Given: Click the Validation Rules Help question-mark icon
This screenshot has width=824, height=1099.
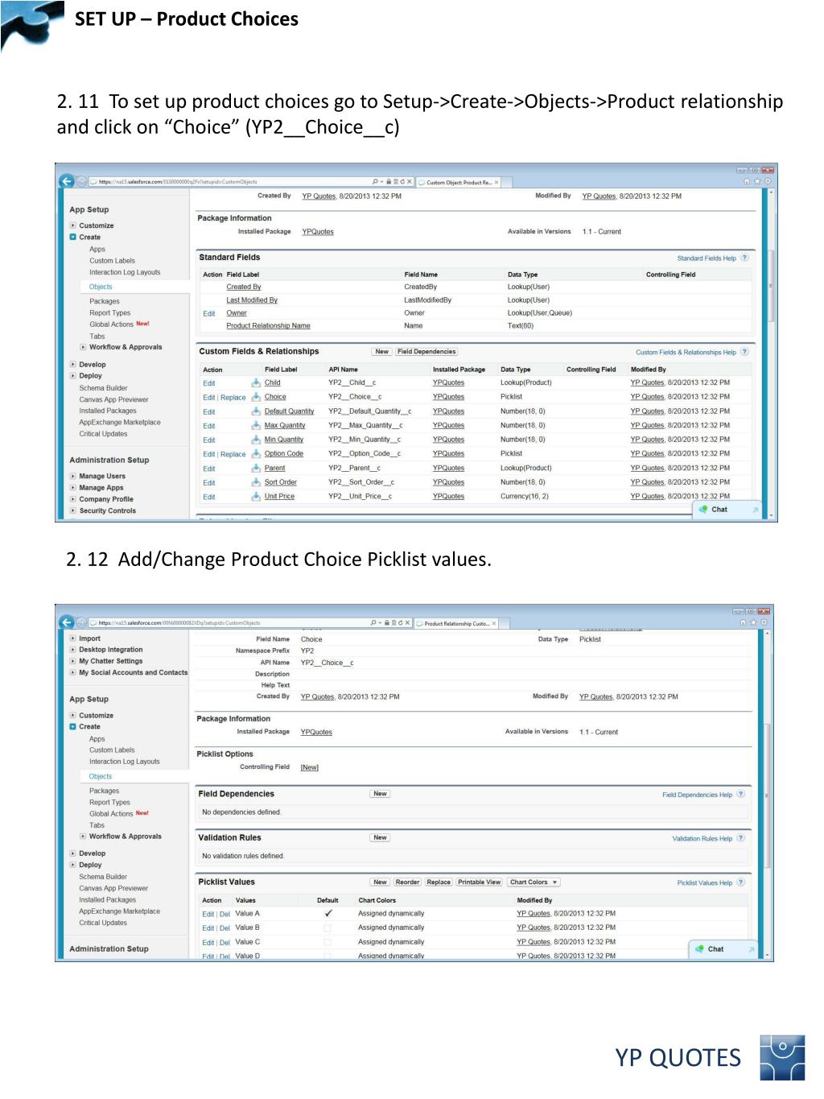Looking at the screenshot, I should 741,838.
